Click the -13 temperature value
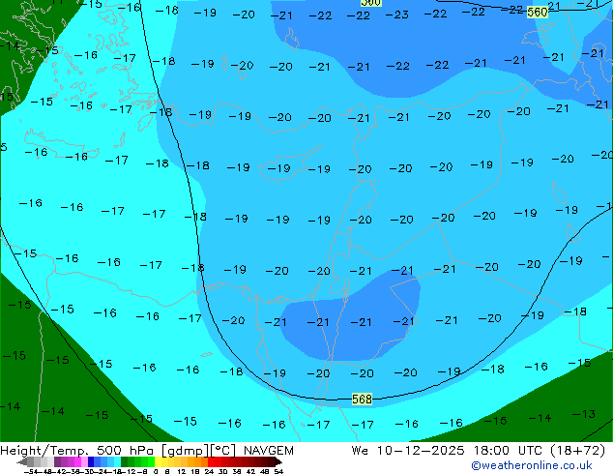 [x=583, y=414]
